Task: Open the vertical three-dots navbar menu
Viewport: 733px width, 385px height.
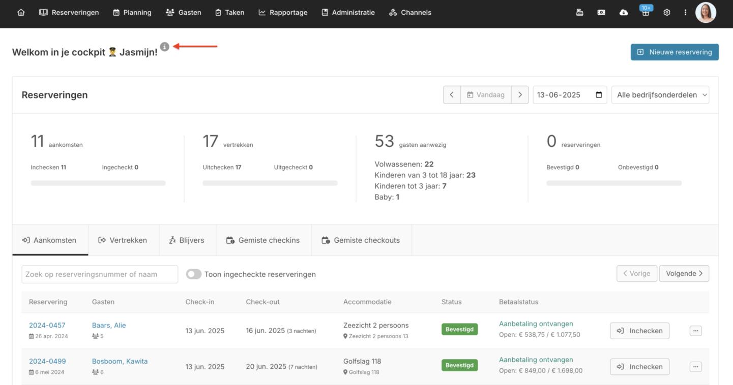Action: [685, 13]
